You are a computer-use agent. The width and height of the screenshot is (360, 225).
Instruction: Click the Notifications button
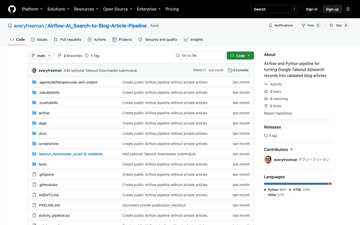281,25
